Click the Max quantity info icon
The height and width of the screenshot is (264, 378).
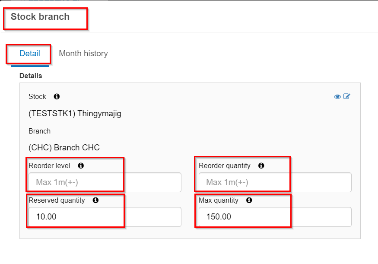249,200
